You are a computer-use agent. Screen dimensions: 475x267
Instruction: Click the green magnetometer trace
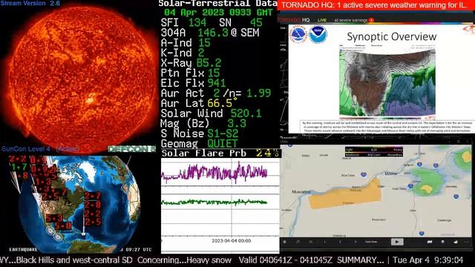coord(214,202)
